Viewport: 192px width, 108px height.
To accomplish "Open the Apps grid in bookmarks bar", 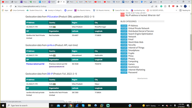I will (x=5, y=11).
